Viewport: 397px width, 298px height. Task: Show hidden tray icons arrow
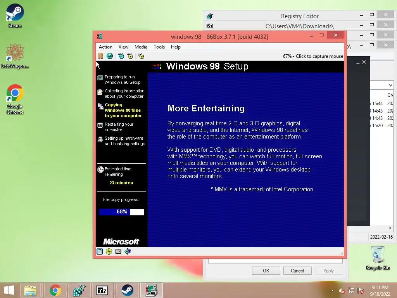tap(332, 291)
